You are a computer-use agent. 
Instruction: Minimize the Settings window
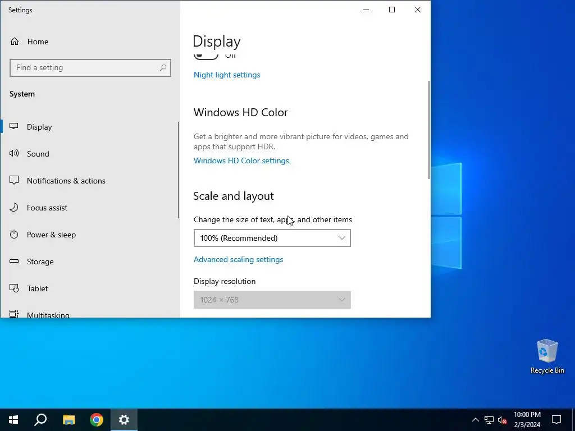(366, 10)
